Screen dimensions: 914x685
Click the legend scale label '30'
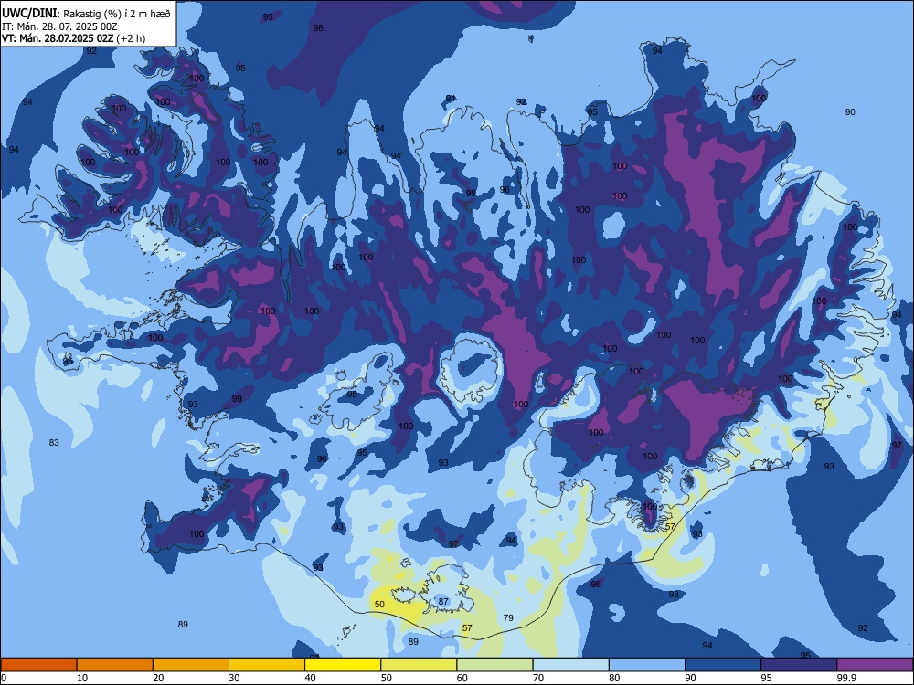234,678
